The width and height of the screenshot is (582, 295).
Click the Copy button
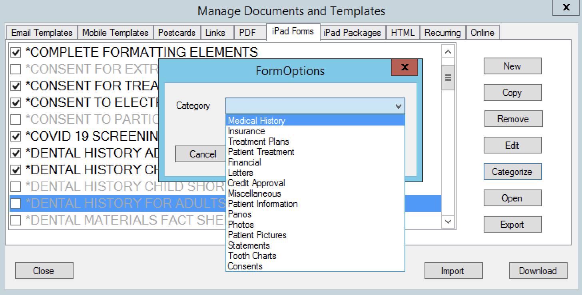coord(512,93)
